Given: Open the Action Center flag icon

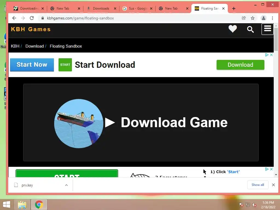Looking at the screenshot, I should pos(241,205).
